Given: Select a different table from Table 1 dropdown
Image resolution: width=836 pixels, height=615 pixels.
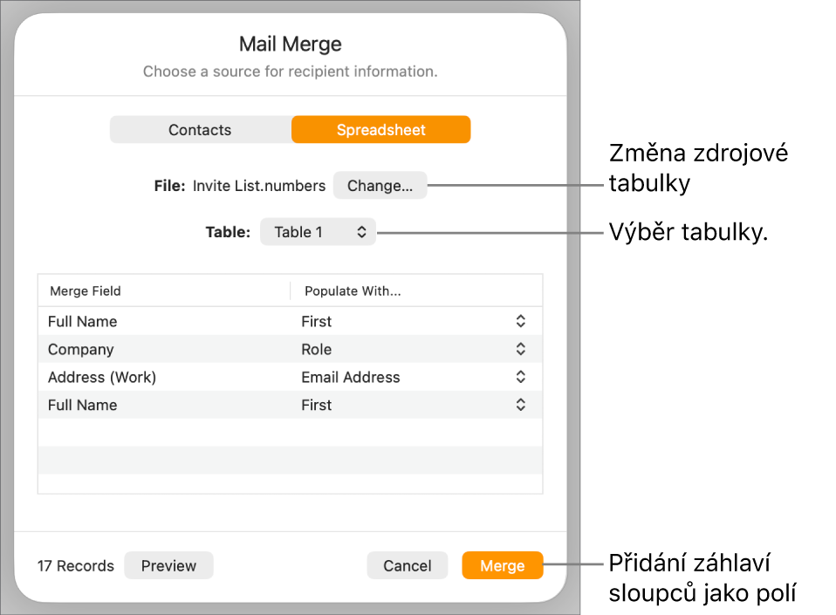Looking at the screenshot, I should point(318,232).
